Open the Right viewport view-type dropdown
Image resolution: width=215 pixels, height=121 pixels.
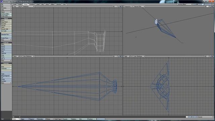128,56
